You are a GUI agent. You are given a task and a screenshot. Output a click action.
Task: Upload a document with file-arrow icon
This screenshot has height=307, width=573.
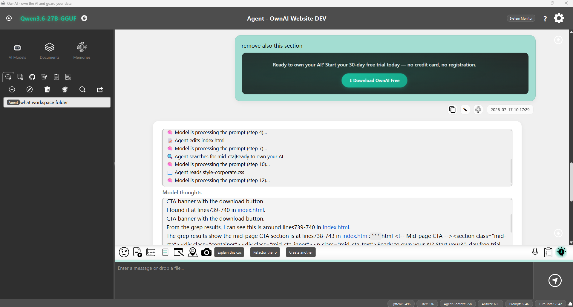pos(137,252)
